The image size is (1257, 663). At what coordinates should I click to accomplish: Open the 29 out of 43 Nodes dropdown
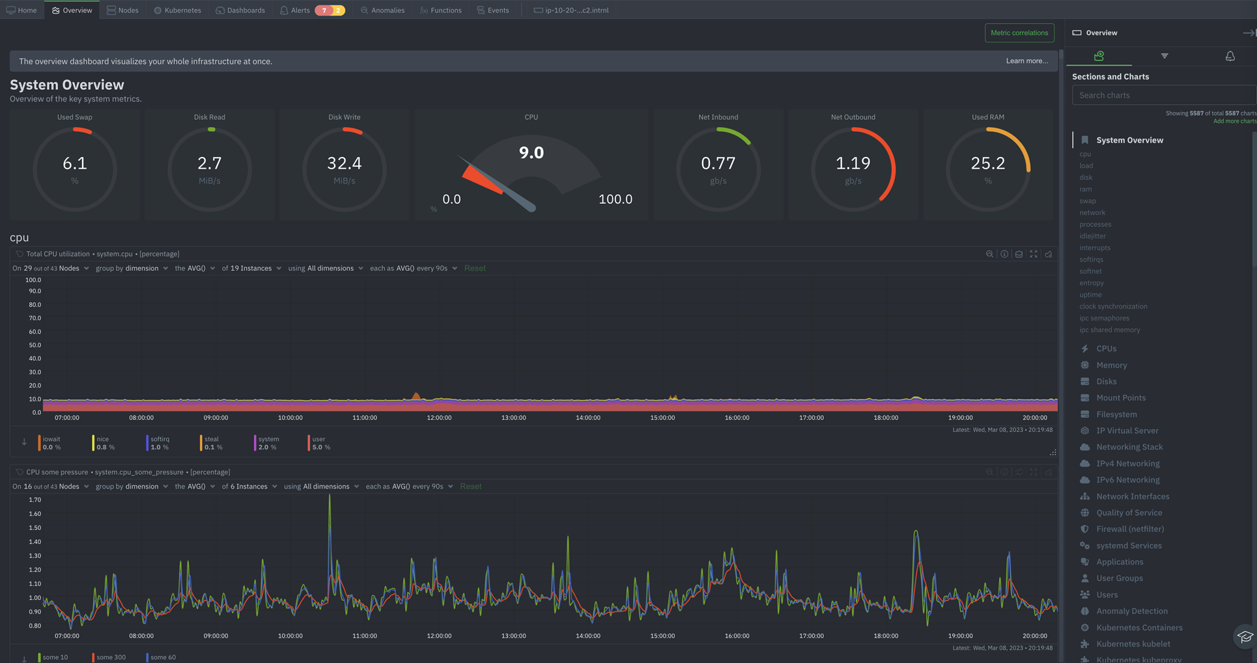coord(52,268)
